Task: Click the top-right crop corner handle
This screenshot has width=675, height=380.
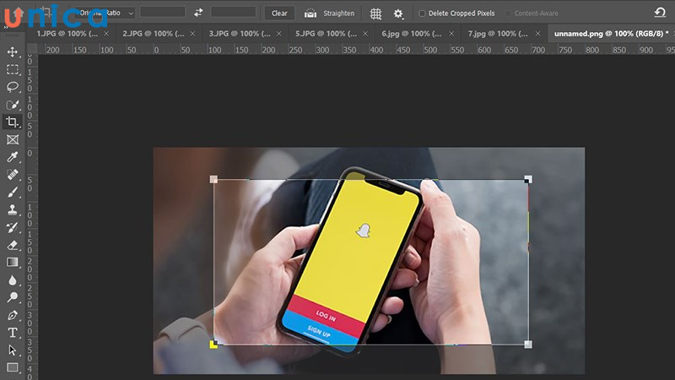Action: click(528, 179)
